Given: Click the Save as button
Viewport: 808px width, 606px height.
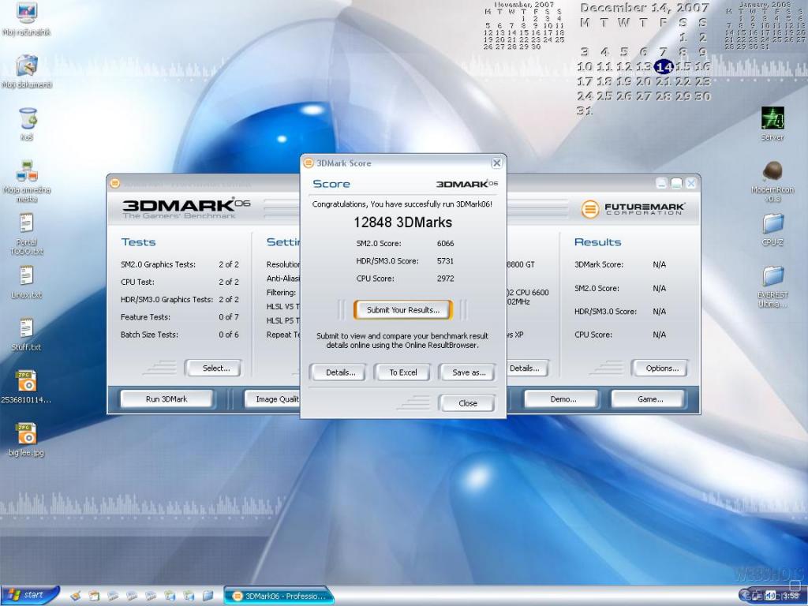Looking at the screenshot, I should pyautogui.click(x=469, y=372).
